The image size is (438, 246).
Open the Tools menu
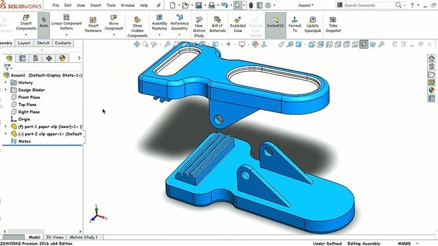pyautogui.click(x=111, y=5)
